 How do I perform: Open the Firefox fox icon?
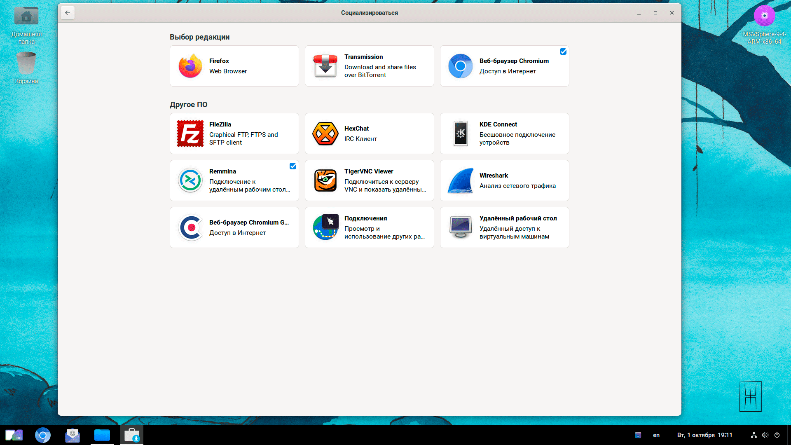click(190, 66)
